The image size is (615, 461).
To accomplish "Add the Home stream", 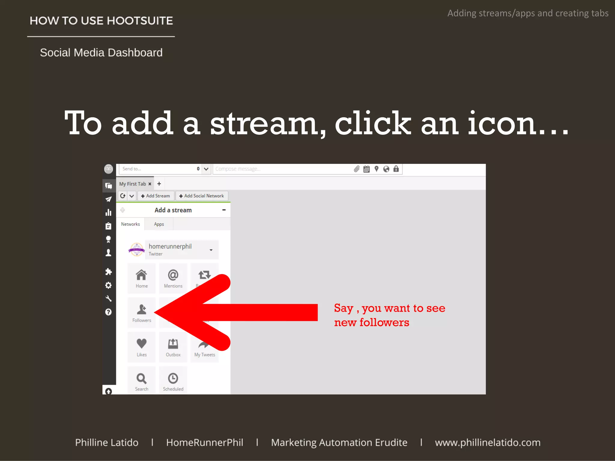I will [142, 279].
